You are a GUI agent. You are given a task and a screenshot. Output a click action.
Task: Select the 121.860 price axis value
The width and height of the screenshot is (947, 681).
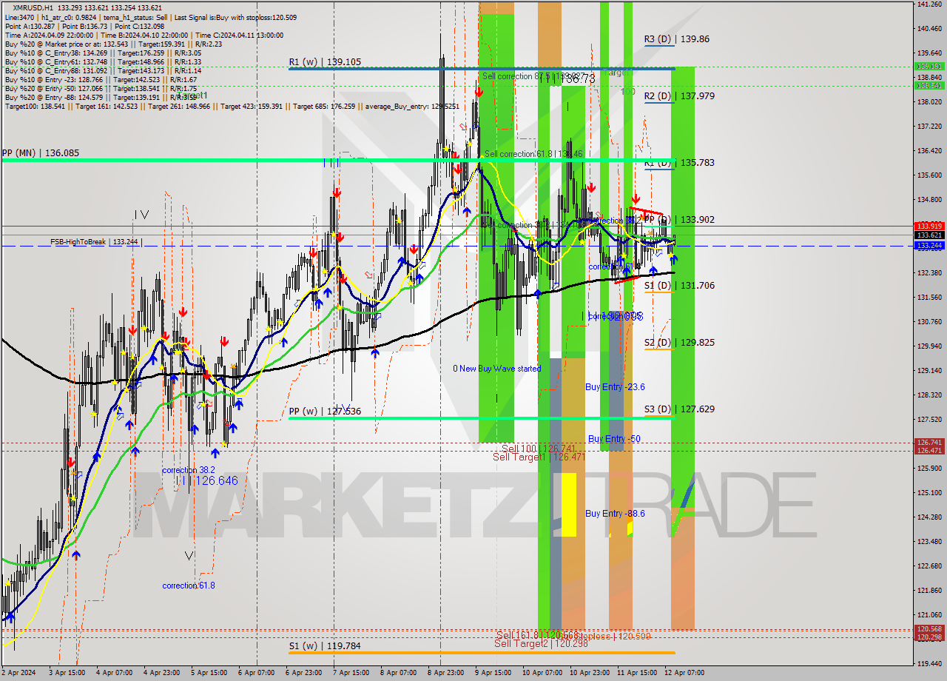[929, 591]
